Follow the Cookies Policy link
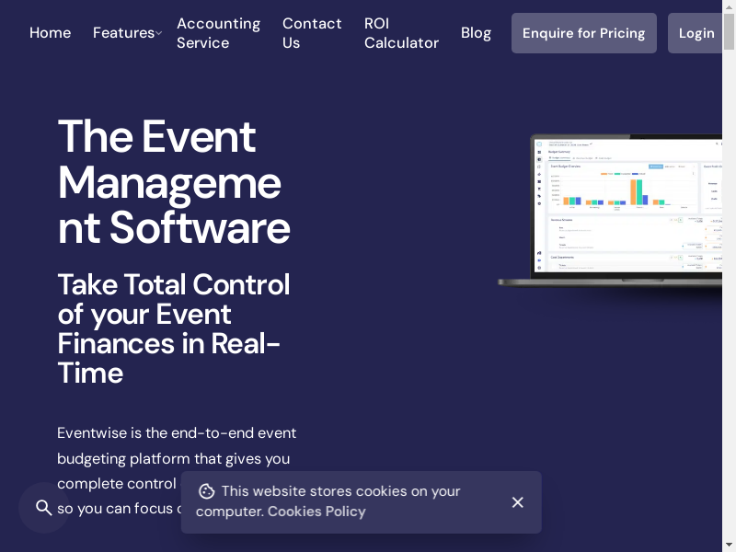Screen dimensions: 736x552 tap(316, 512)
